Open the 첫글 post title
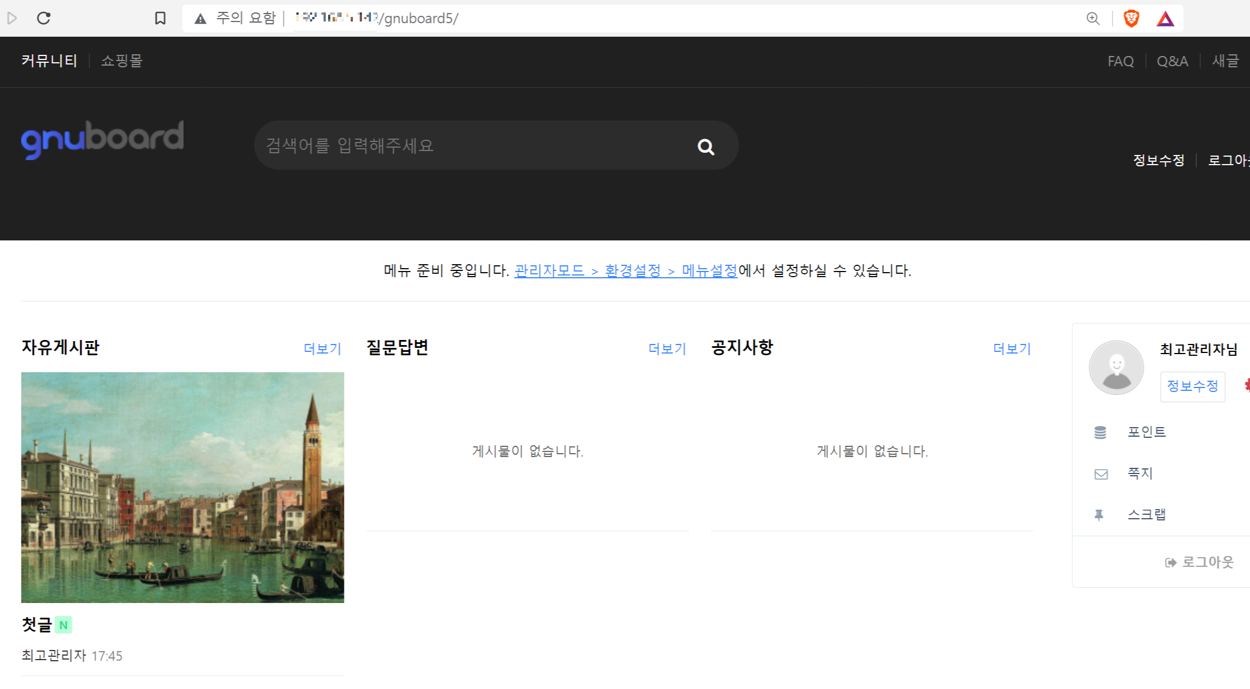1250x689 pixels. point(37,625)
